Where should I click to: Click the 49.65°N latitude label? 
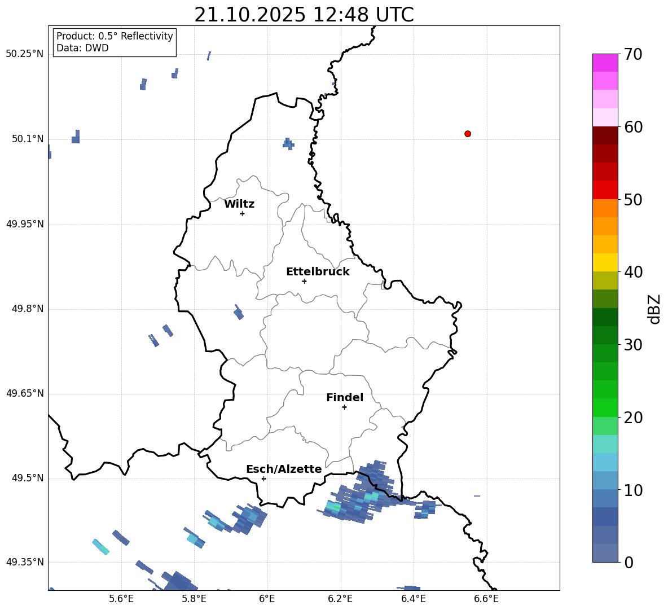point(25,393)
